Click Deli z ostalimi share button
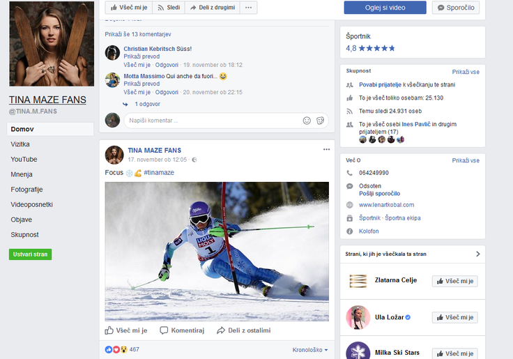The image size is (513, 359). click(244, 330)
